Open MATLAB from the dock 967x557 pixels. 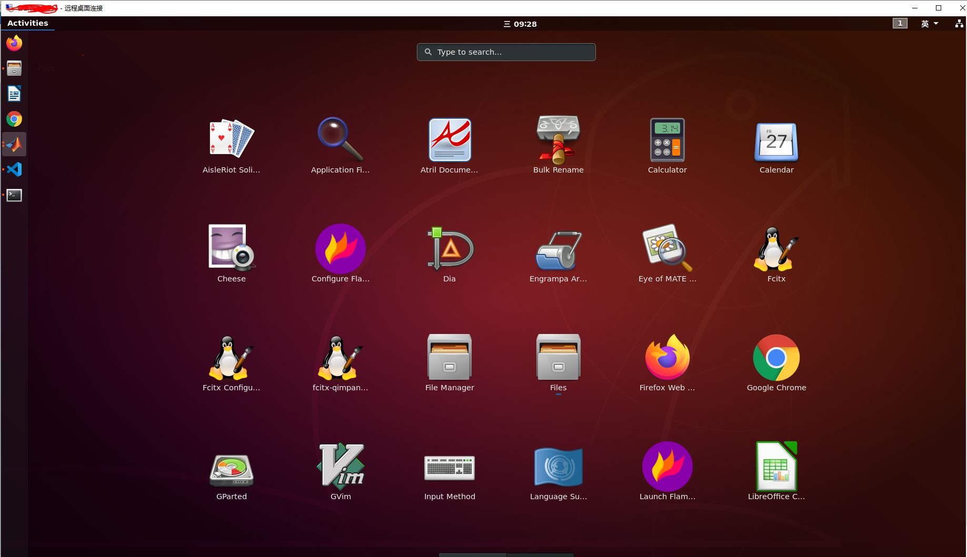tap(14, 144)
